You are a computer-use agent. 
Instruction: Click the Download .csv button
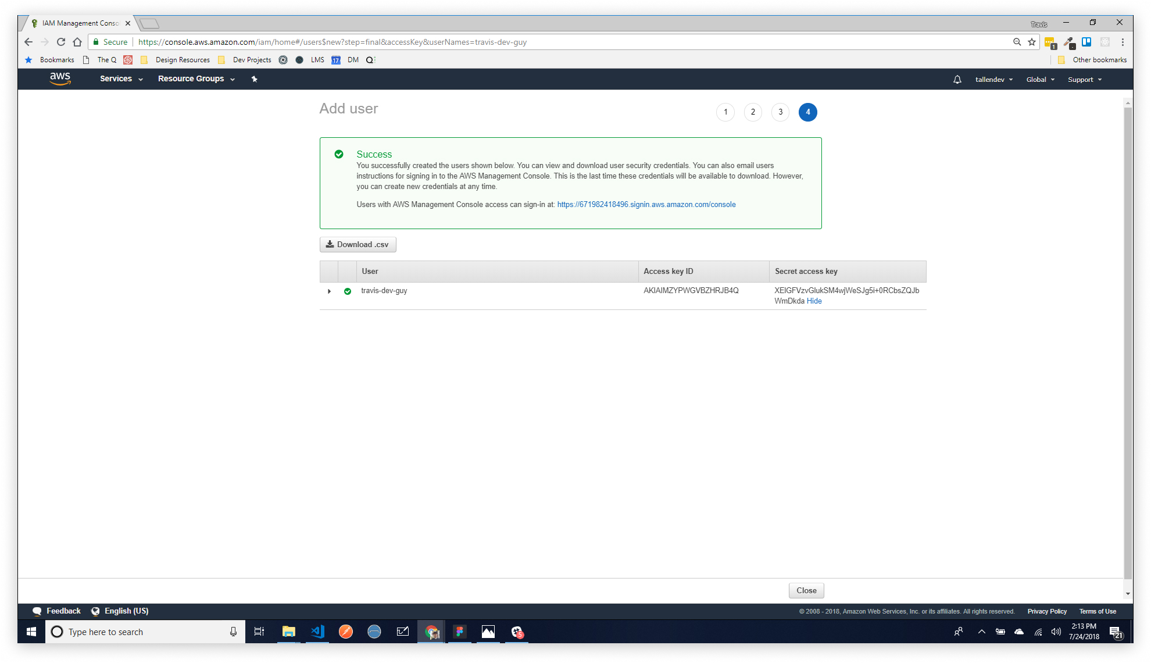click(358, 245)
